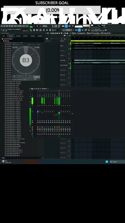Click the master track volume fader
Viewport: 125px width, 223px height.
(32, 112)
